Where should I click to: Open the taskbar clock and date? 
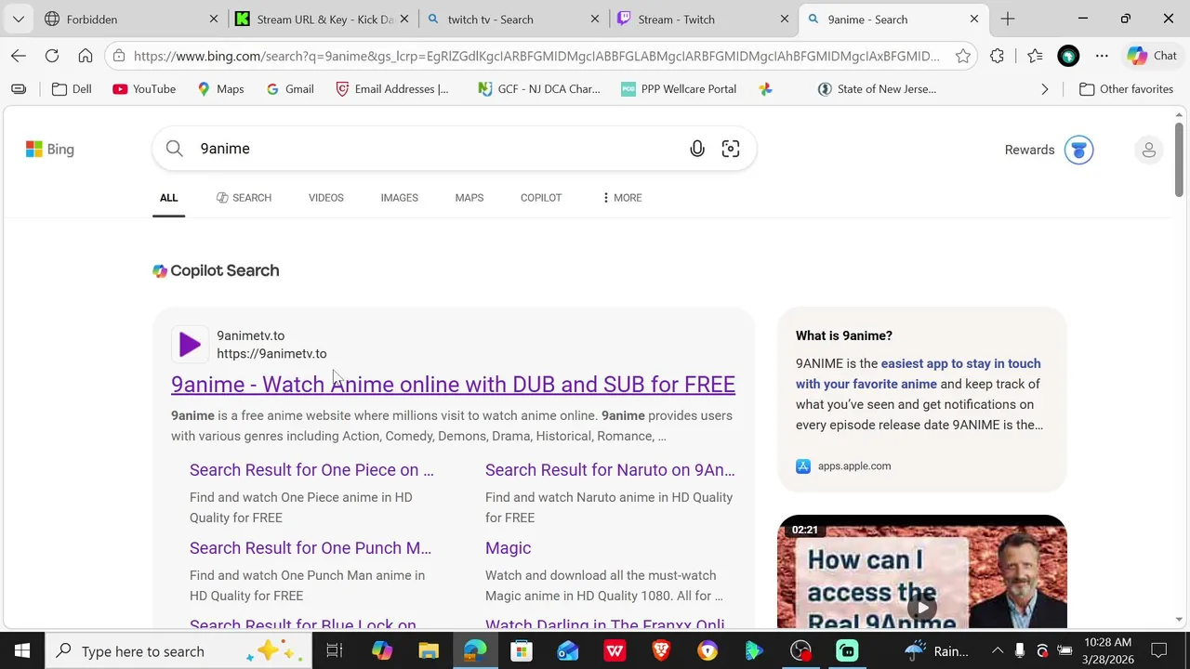1108,651
